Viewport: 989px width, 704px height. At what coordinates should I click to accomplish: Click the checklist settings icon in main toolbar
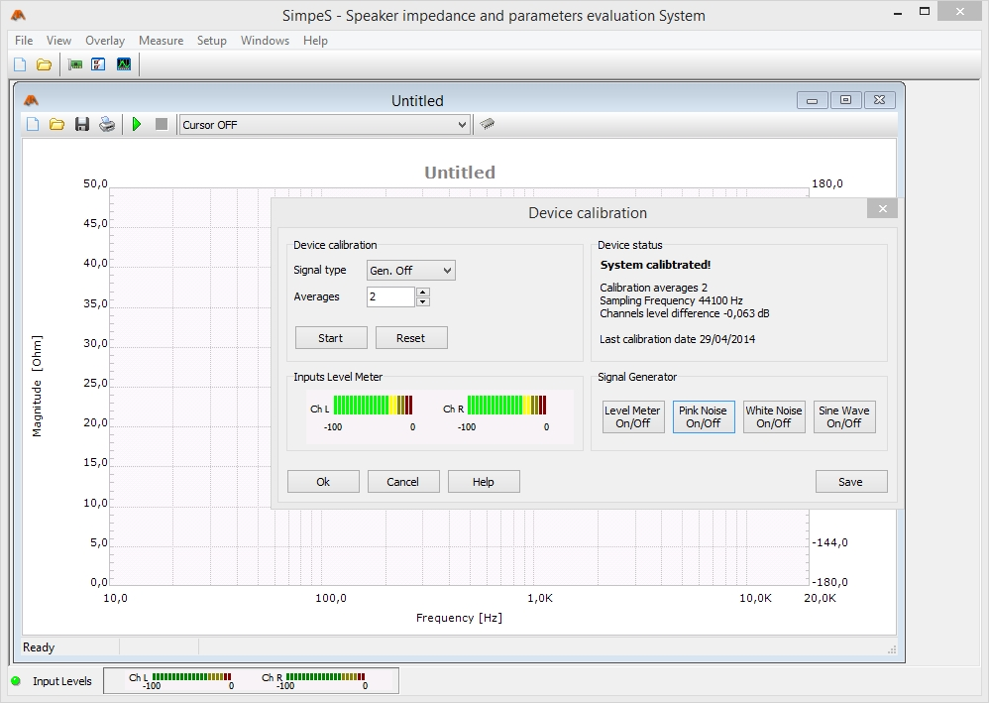point(98,64)
